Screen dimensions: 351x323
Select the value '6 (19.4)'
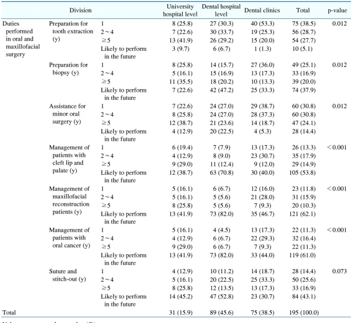[182, 147]
